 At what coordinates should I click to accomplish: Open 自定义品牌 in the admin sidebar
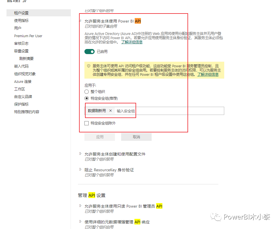(x=23, y=97)
